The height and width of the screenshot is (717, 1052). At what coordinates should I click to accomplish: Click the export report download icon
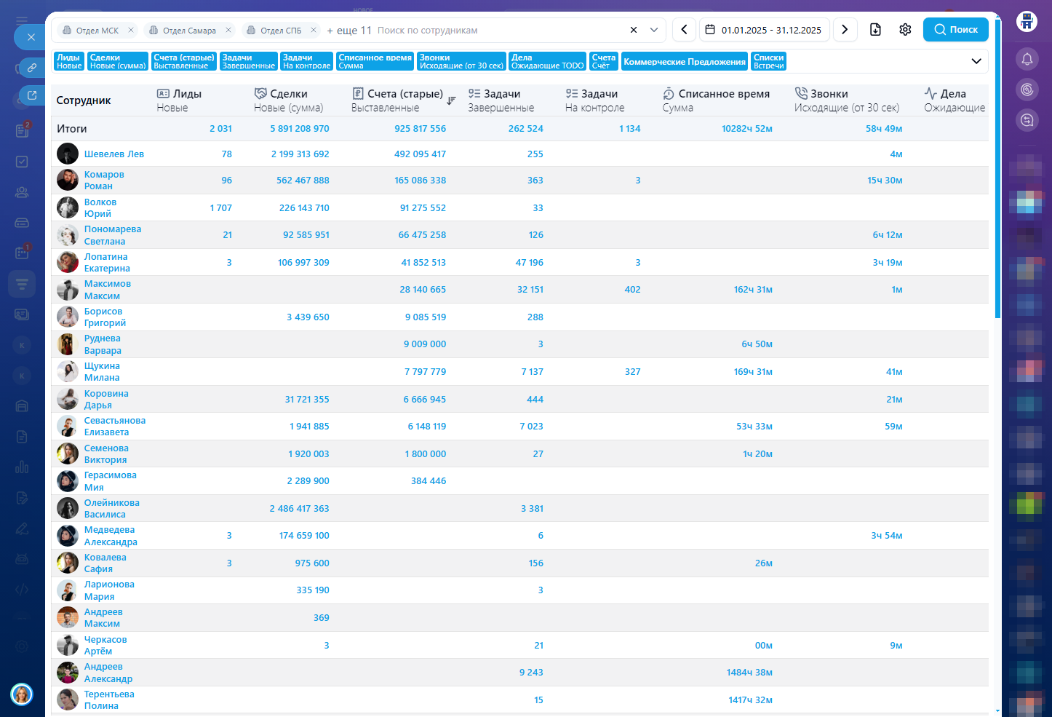(875, 30)
